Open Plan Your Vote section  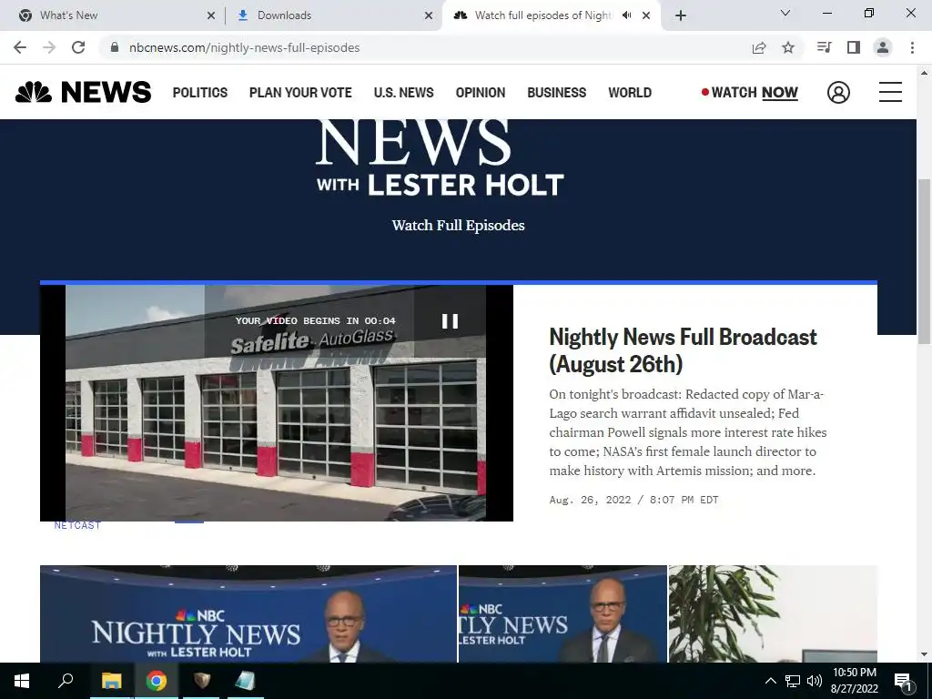pos(300,93)
